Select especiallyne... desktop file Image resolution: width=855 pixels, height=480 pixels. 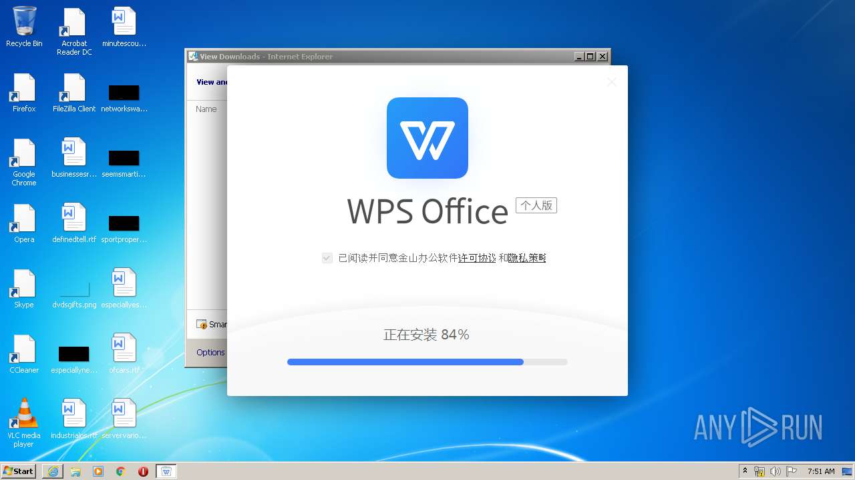tap(73, 359)
